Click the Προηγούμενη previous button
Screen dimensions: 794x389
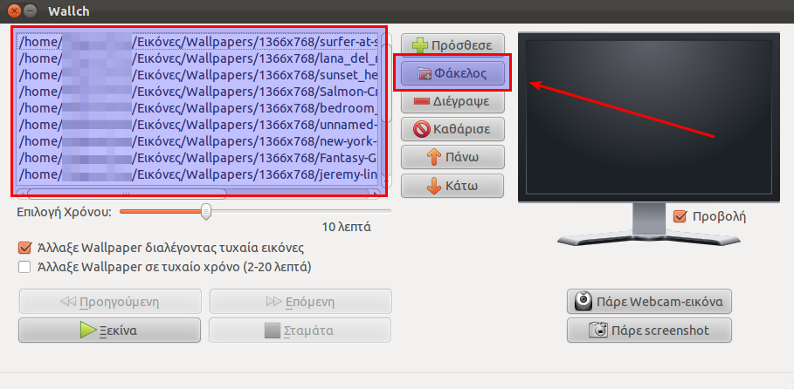[x=110, y=302]
